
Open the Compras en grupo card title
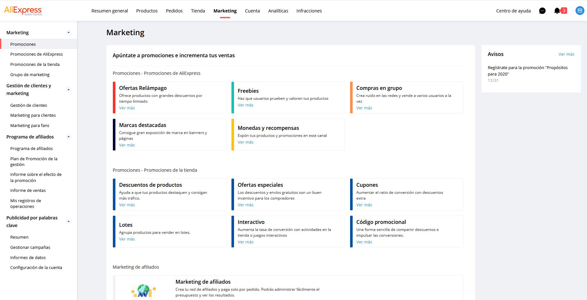click(379, 88)
